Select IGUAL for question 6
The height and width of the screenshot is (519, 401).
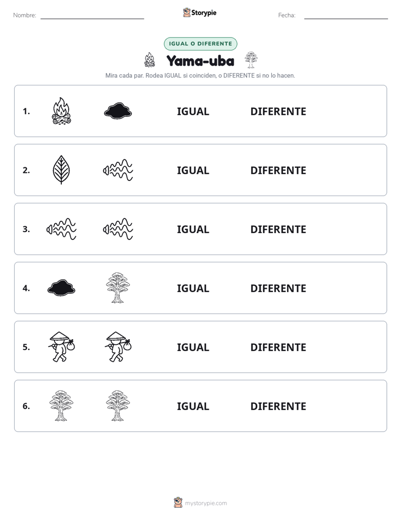193,406
